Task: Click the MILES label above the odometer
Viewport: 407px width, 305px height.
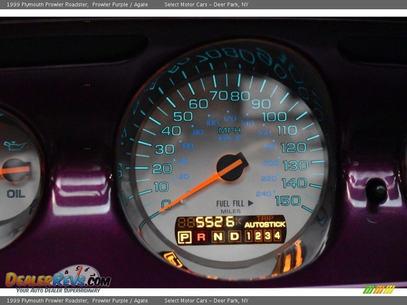Action: 231,211
